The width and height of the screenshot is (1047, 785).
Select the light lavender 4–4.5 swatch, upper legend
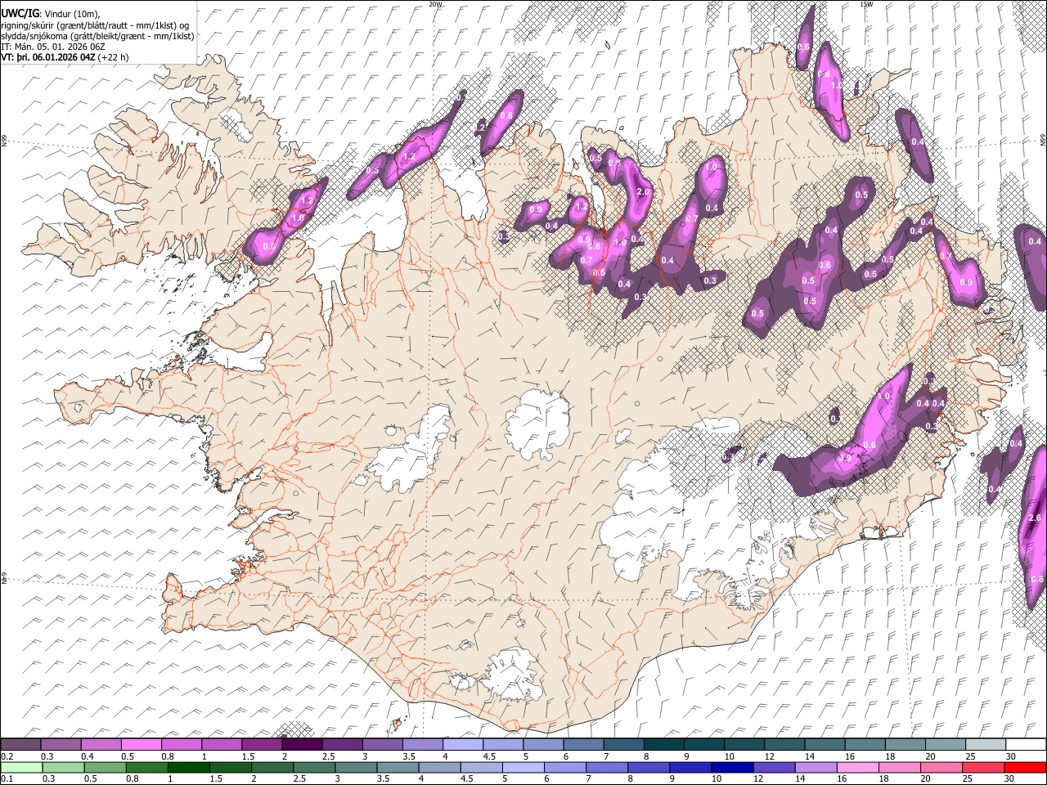coord(462,744)
